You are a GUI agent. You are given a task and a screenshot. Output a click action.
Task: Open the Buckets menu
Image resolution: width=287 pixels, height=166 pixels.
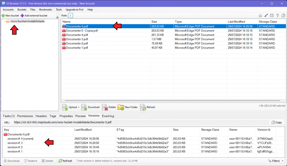(22, 10)
